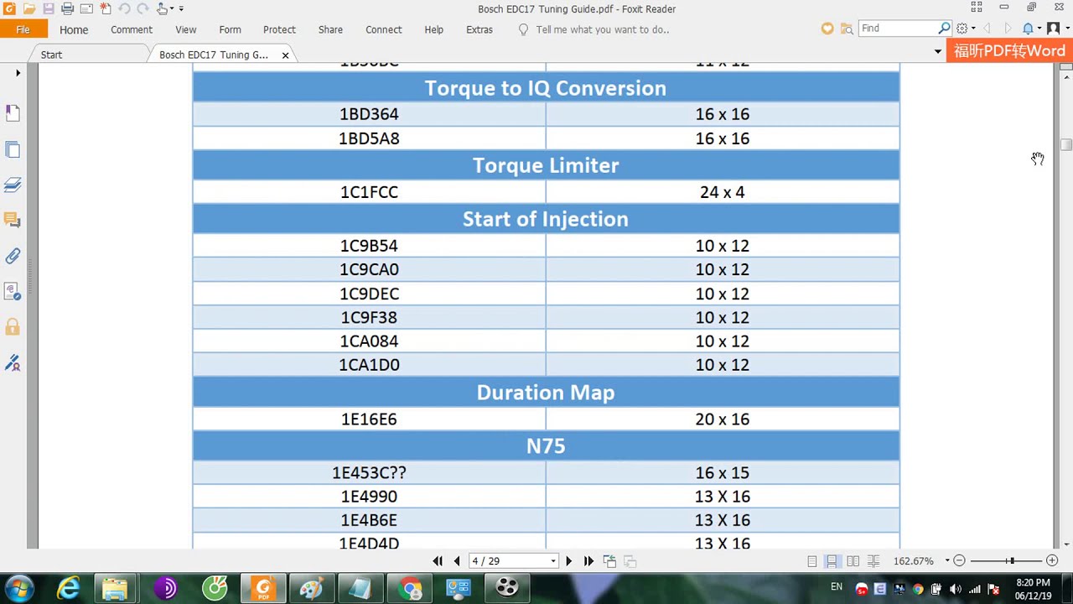Expand the left navigation panel arrow
The width and height of the screenshot is (1073, 604).
[18, 73]
